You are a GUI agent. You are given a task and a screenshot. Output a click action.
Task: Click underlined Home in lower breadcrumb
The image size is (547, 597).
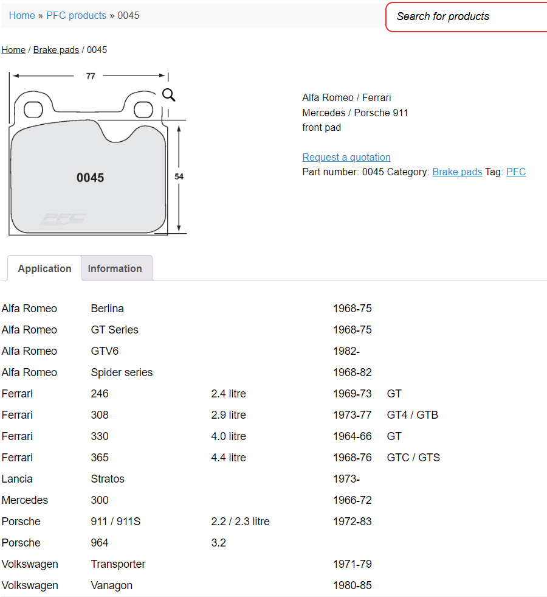click(13, 50)
